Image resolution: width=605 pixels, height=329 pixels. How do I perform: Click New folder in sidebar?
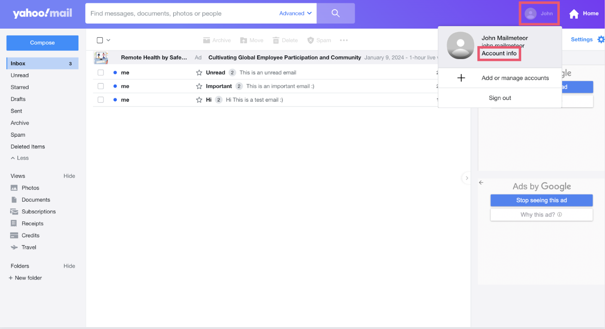[28, 278]
